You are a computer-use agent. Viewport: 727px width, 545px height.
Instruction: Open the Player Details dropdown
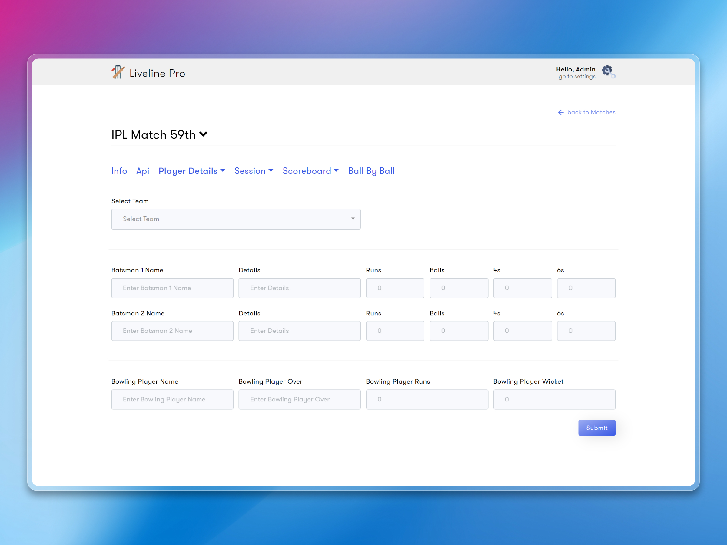pos(192,171)
